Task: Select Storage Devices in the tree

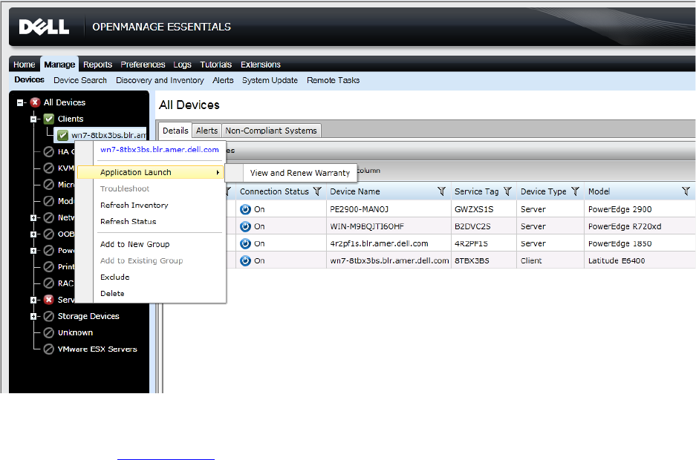Action: click(x=88, y=316)
